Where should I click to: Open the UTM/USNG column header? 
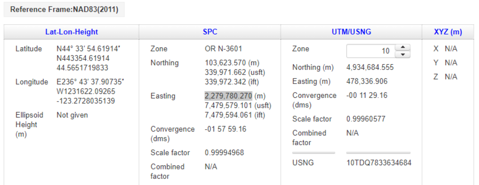[x=352, y=32]
